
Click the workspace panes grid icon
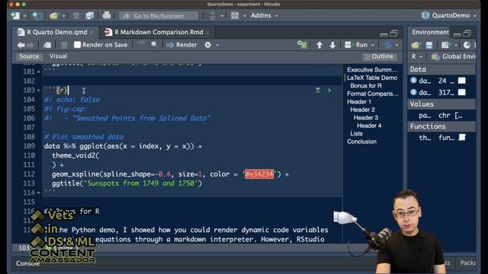pos(235,15)
